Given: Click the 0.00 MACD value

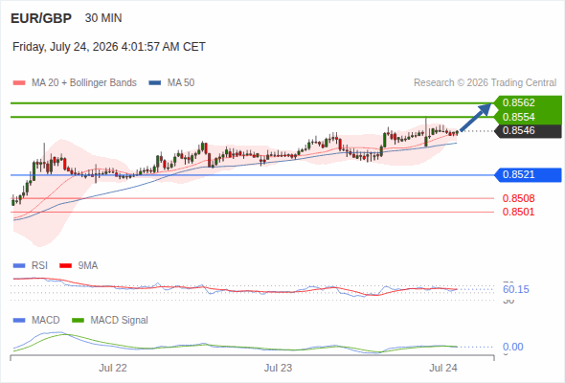Looking at the screenshot, I should click(x=512, y=347).
